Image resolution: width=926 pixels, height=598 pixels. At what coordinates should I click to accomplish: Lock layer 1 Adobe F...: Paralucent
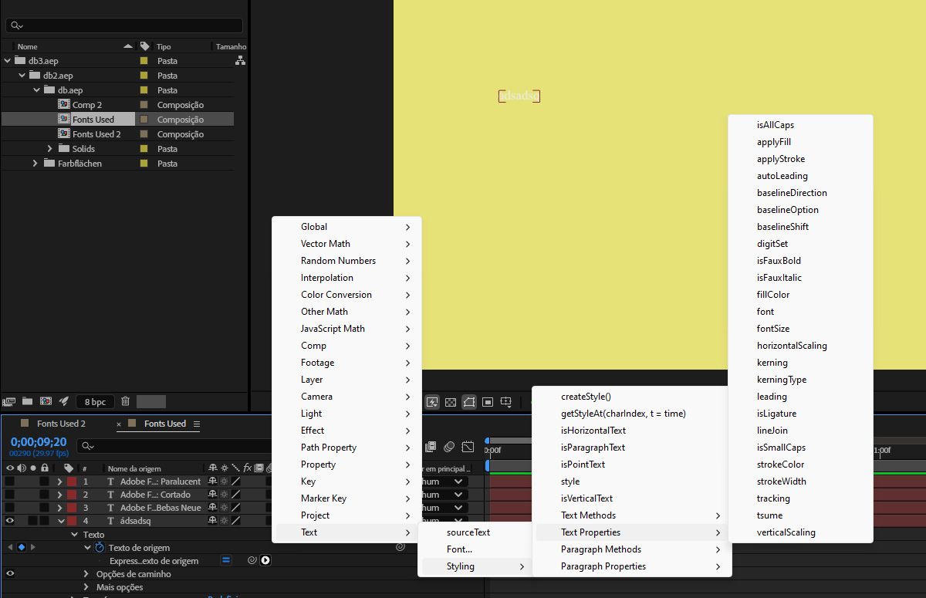tap(44, 481)
